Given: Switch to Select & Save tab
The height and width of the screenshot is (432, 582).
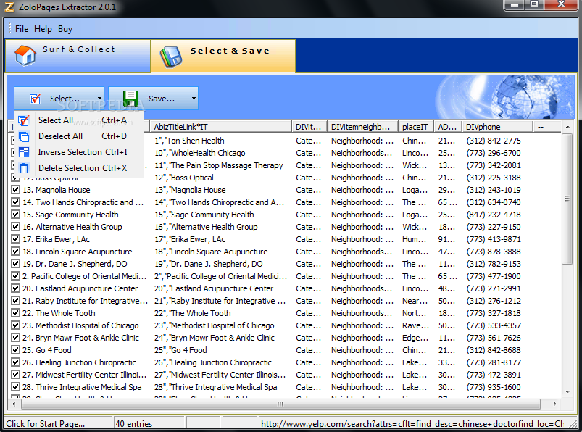Looking at the screenshot, I should (223, 56).
